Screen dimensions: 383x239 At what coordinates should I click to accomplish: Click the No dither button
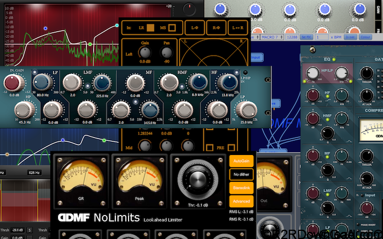point(241,175)
